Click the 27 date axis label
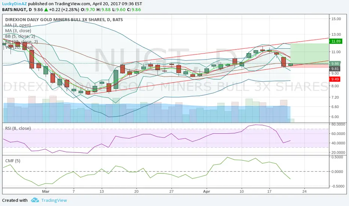349x206 pixels. coord(172,191)
